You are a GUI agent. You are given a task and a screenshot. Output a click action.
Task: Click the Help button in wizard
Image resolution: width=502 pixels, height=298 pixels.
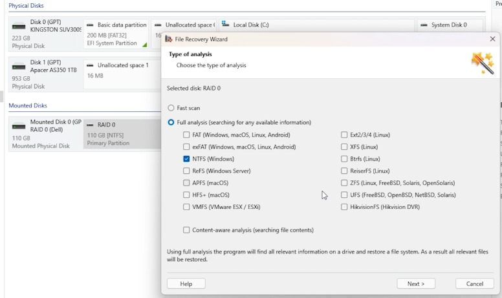186,284
